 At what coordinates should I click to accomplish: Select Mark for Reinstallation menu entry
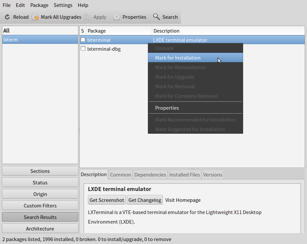point(195,67)
